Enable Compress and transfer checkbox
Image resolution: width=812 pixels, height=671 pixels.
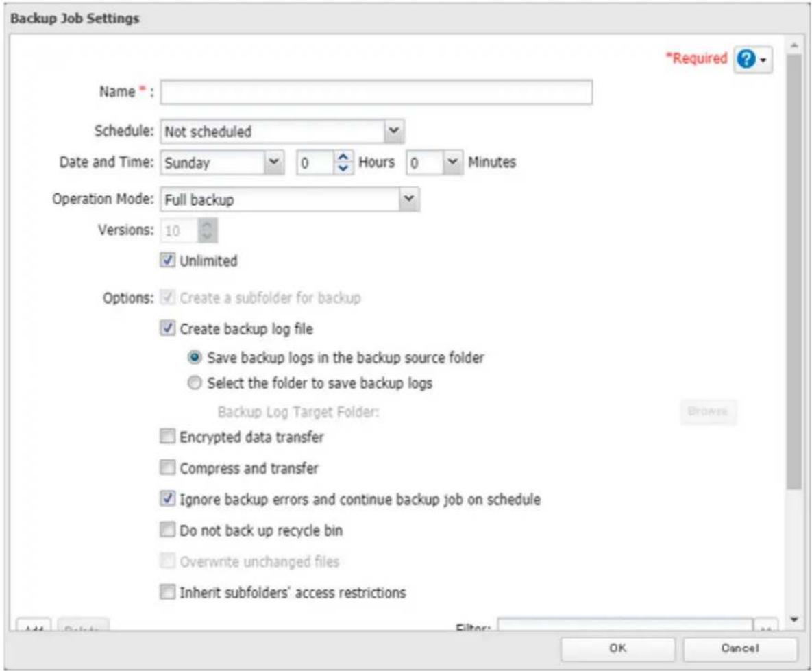point(167,468)
